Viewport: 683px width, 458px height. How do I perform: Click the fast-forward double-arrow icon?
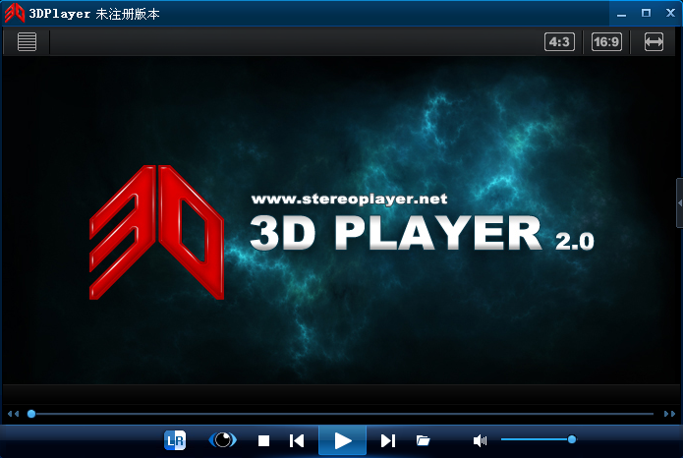669,414
